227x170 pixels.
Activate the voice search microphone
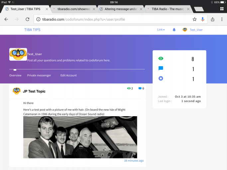[202, 19]
